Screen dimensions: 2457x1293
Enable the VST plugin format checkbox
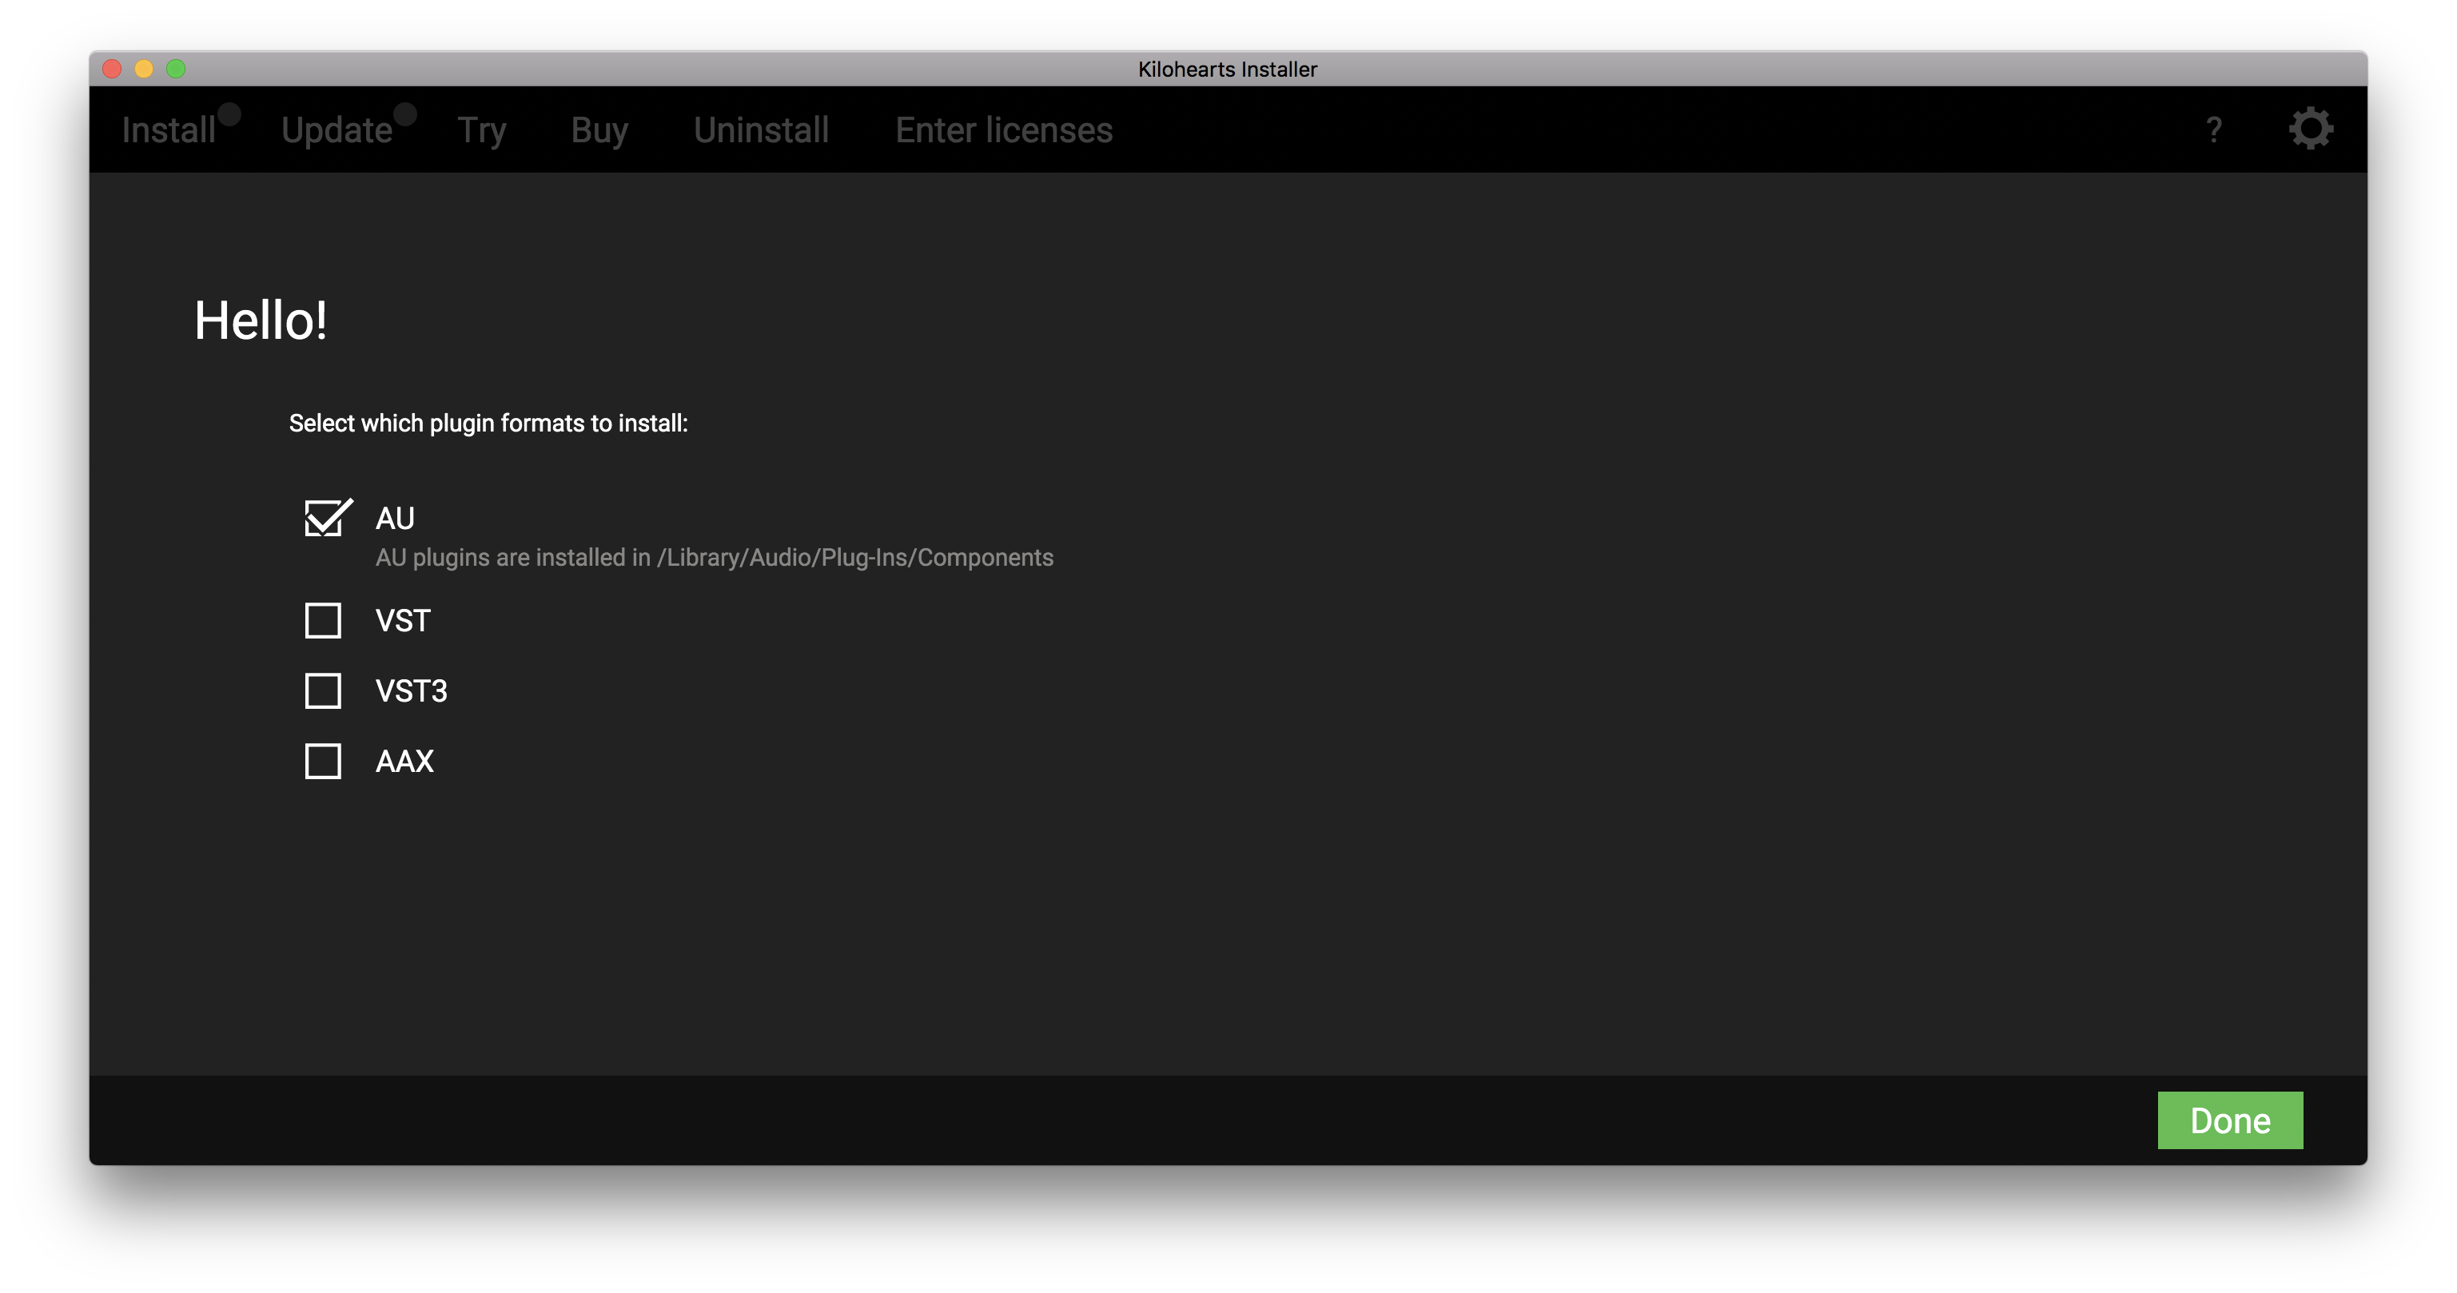(x=324, y=621)
